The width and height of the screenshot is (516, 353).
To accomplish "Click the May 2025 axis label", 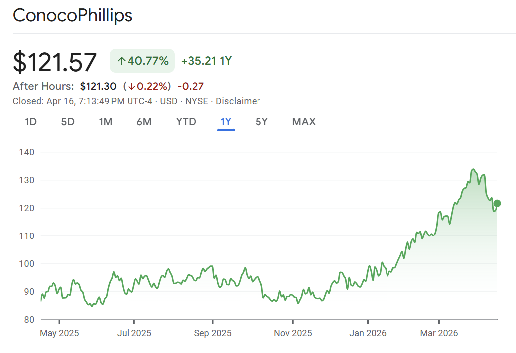I will [59, 333].
